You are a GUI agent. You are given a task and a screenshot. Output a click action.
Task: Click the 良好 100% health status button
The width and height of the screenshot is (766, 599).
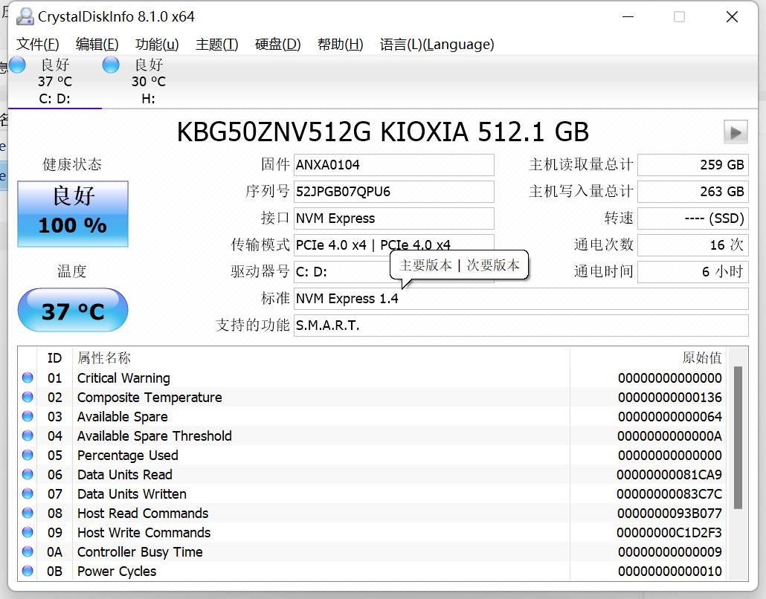point(72,213)
